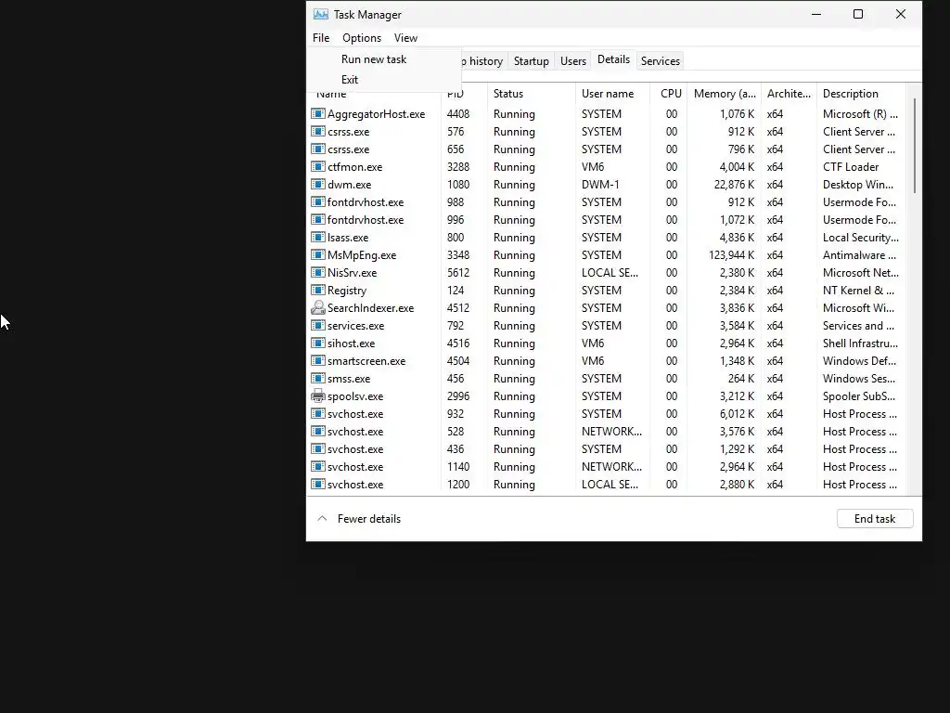
Task: Click the DWM-1 user name cell
Action: pyautogui.click(x=600, y=185)
